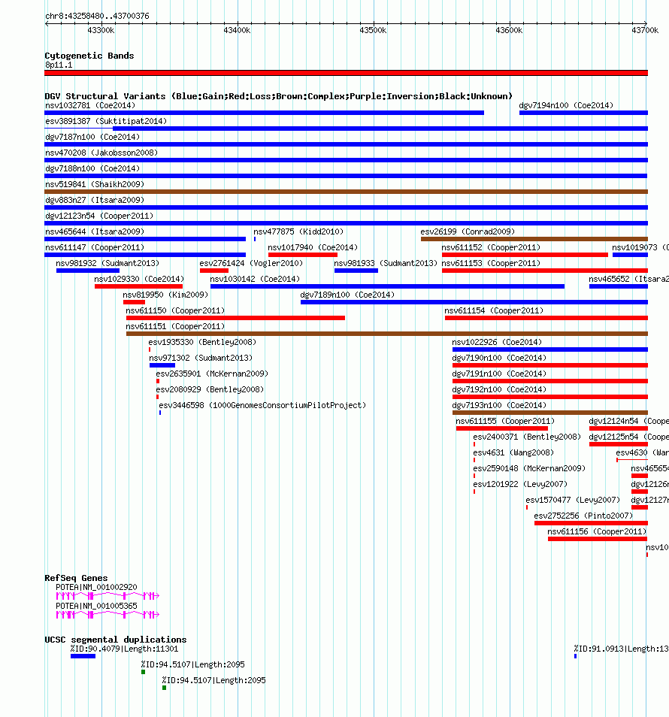
Task: Click nsv611153 (Cooper2011) label
Action: (491, 263)
